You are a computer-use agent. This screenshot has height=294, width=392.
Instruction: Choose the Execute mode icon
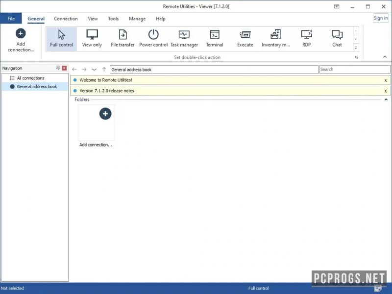pos(245,39)
